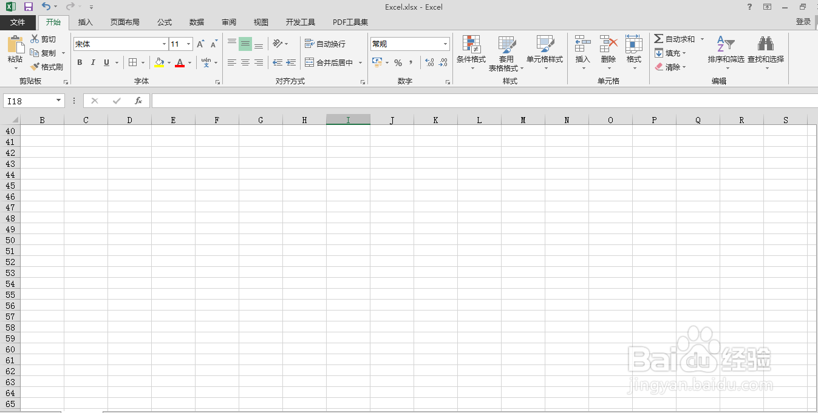The image size is (818, 413).
Task: Open 查找和选择 find and select
Action: click(765, 52)
